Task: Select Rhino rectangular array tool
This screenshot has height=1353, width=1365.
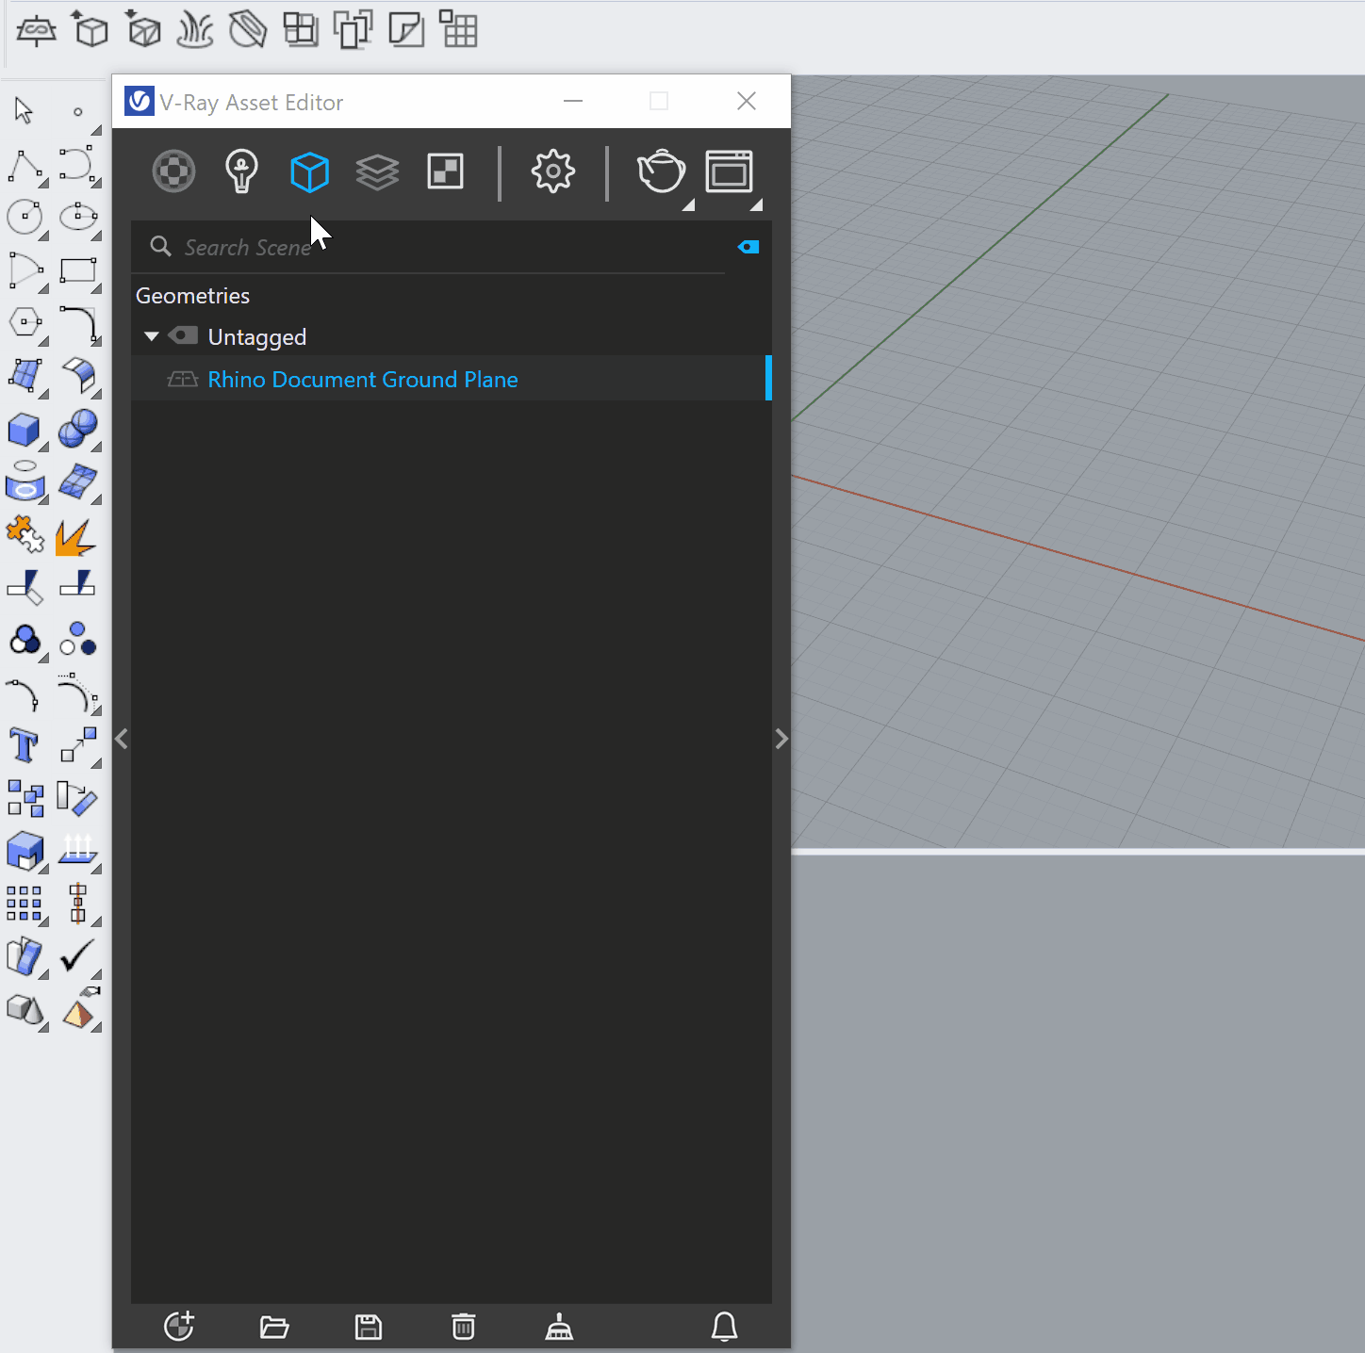Action: pyautogui.click(x=25, y=903)
